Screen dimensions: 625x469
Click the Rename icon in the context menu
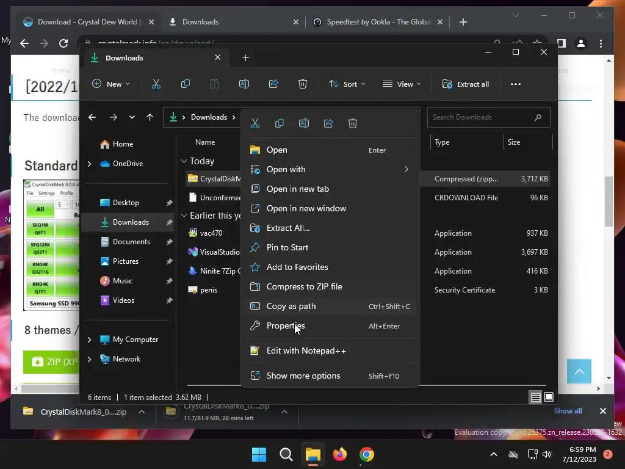coord(304,123)
